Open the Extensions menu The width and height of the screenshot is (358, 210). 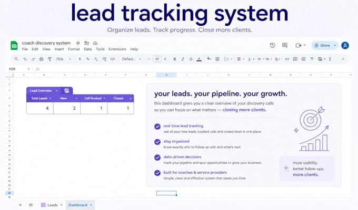click(117, 49)
